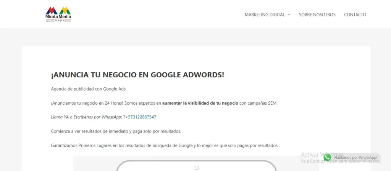
Task: Click the Mirata Media logo
Action: point(58,14)
